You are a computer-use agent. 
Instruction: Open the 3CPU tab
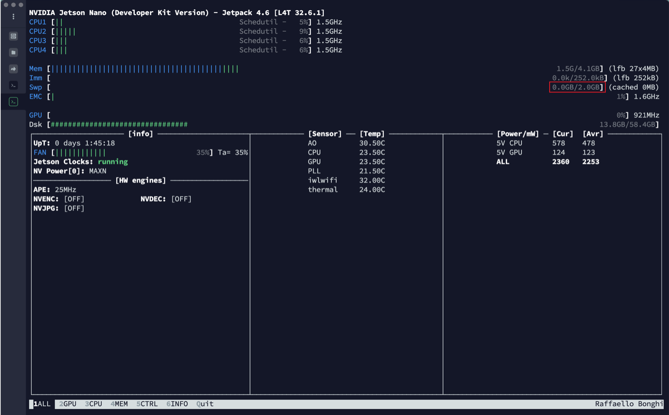[x=93, y=404]
